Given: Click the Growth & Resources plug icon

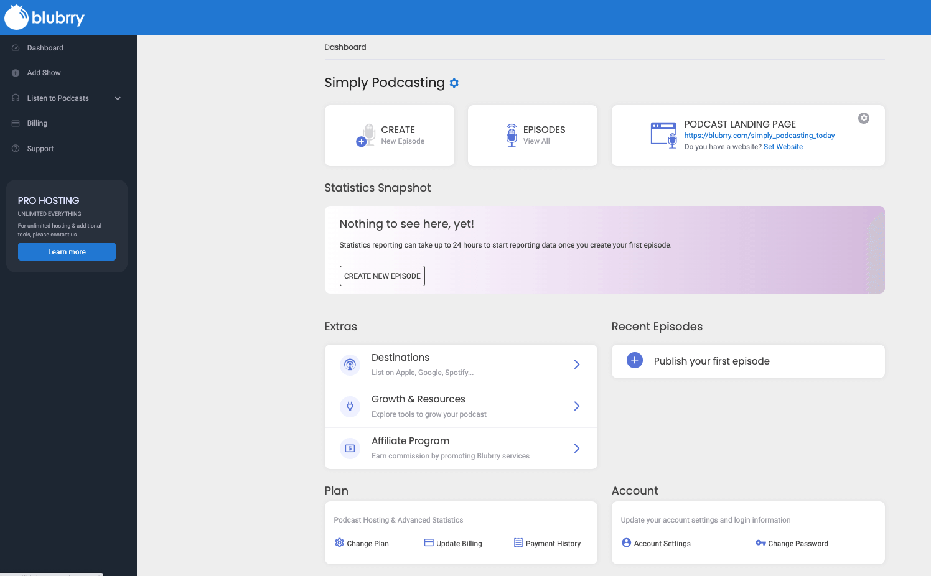Looking at the screenshot, I should click(350, 406).
